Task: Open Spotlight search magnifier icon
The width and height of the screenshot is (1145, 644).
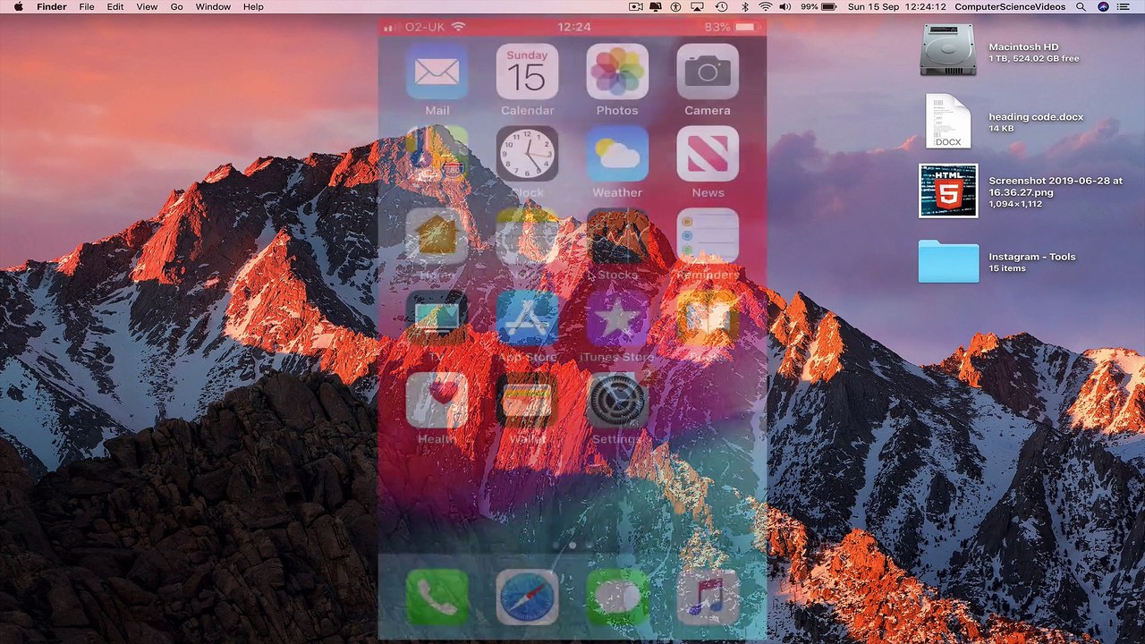Action: [x=1081, y=6]
